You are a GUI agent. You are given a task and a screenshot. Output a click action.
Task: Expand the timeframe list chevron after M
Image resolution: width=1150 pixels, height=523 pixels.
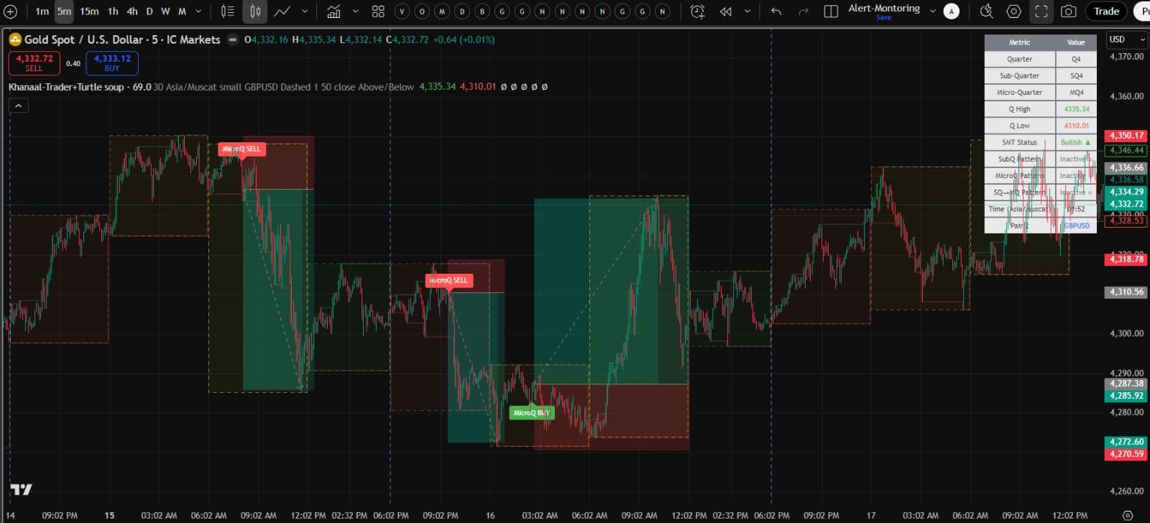click(x=198, y=11)
